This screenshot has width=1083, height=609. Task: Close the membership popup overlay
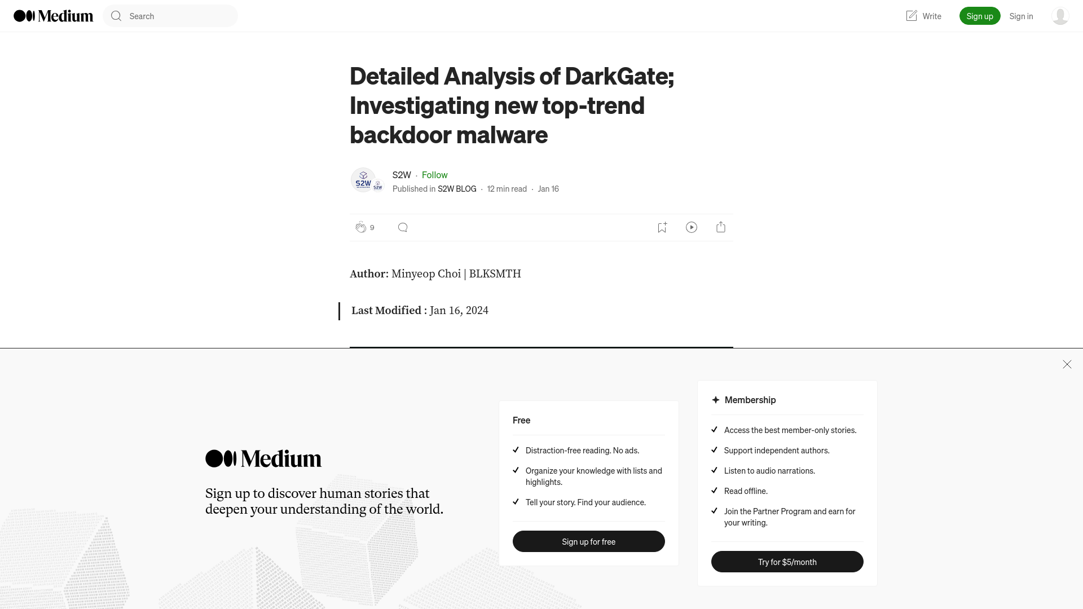[x=1067, y=364]
